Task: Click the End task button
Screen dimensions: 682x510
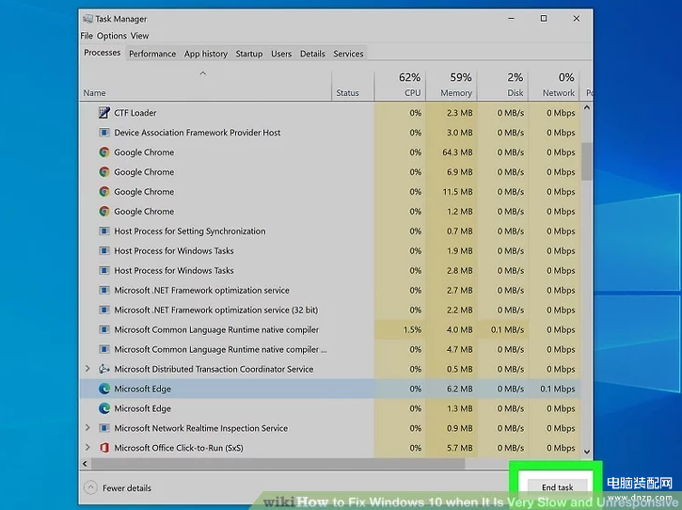Action: click(x=557, y=487)
